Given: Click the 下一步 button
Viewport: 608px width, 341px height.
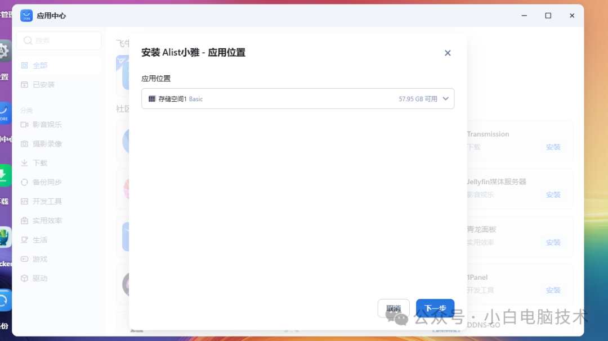Looking at the screenshot, I should 435,308.
